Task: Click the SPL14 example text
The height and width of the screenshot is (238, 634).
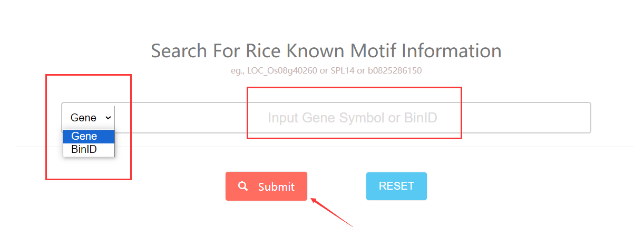Action: point(342,70)
